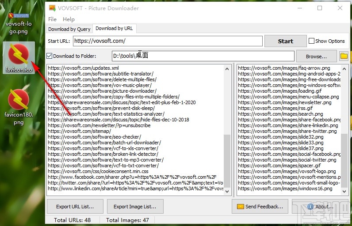Select the hide-files-dec-10-2018 URL row
Screen dimensions: 352x226
135,120
